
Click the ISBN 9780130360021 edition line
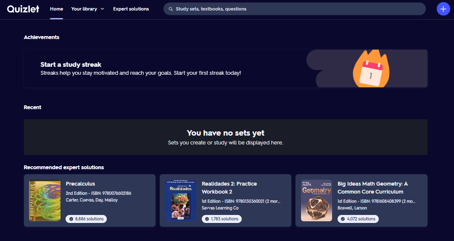(241, 202)
